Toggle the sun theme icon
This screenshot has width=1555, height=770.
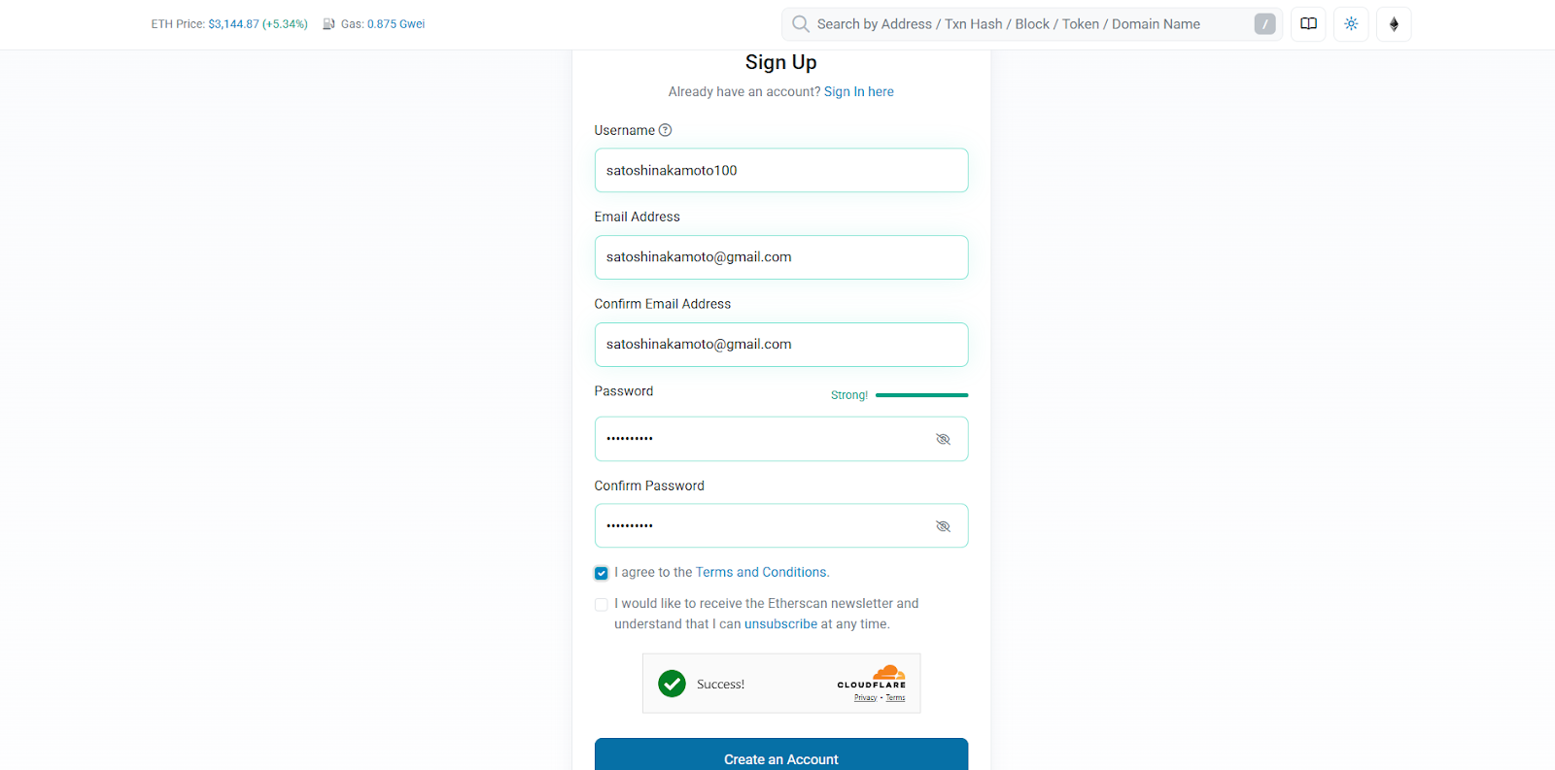pyautogui.click(x=1351, y=24)
